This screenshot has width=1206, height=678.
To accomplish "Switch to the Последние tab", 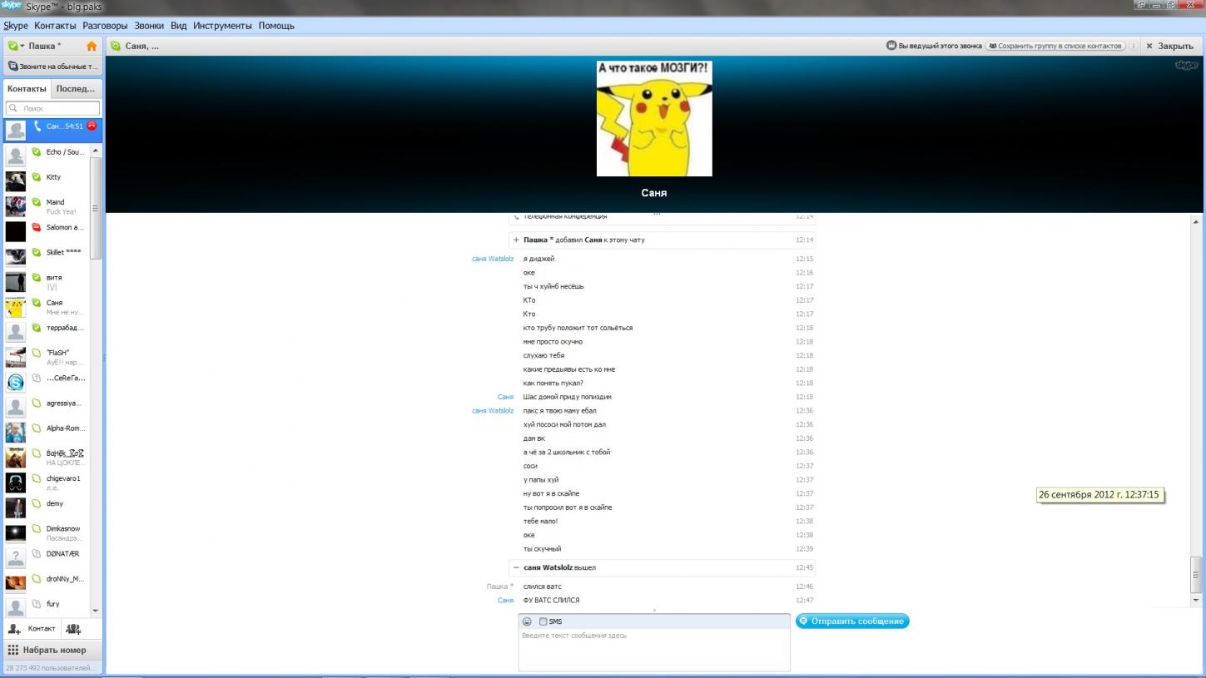I will 75,88.
